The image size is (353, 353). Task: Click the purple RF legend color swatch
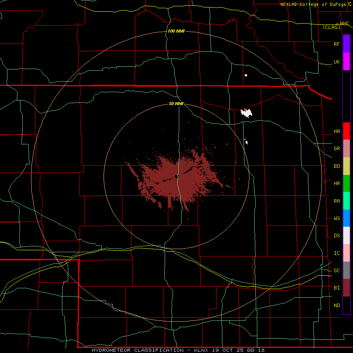tap(346, 44)
